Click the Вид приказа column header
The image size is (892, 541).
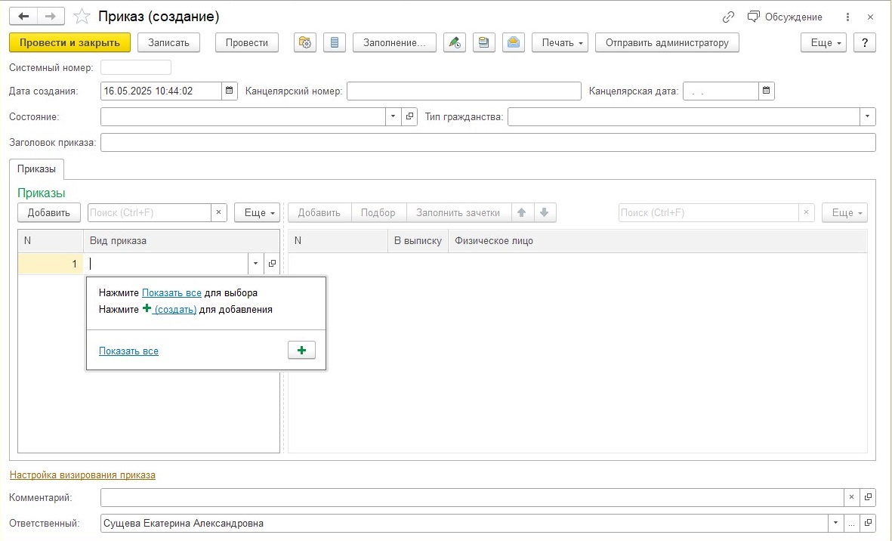[181, 240]
